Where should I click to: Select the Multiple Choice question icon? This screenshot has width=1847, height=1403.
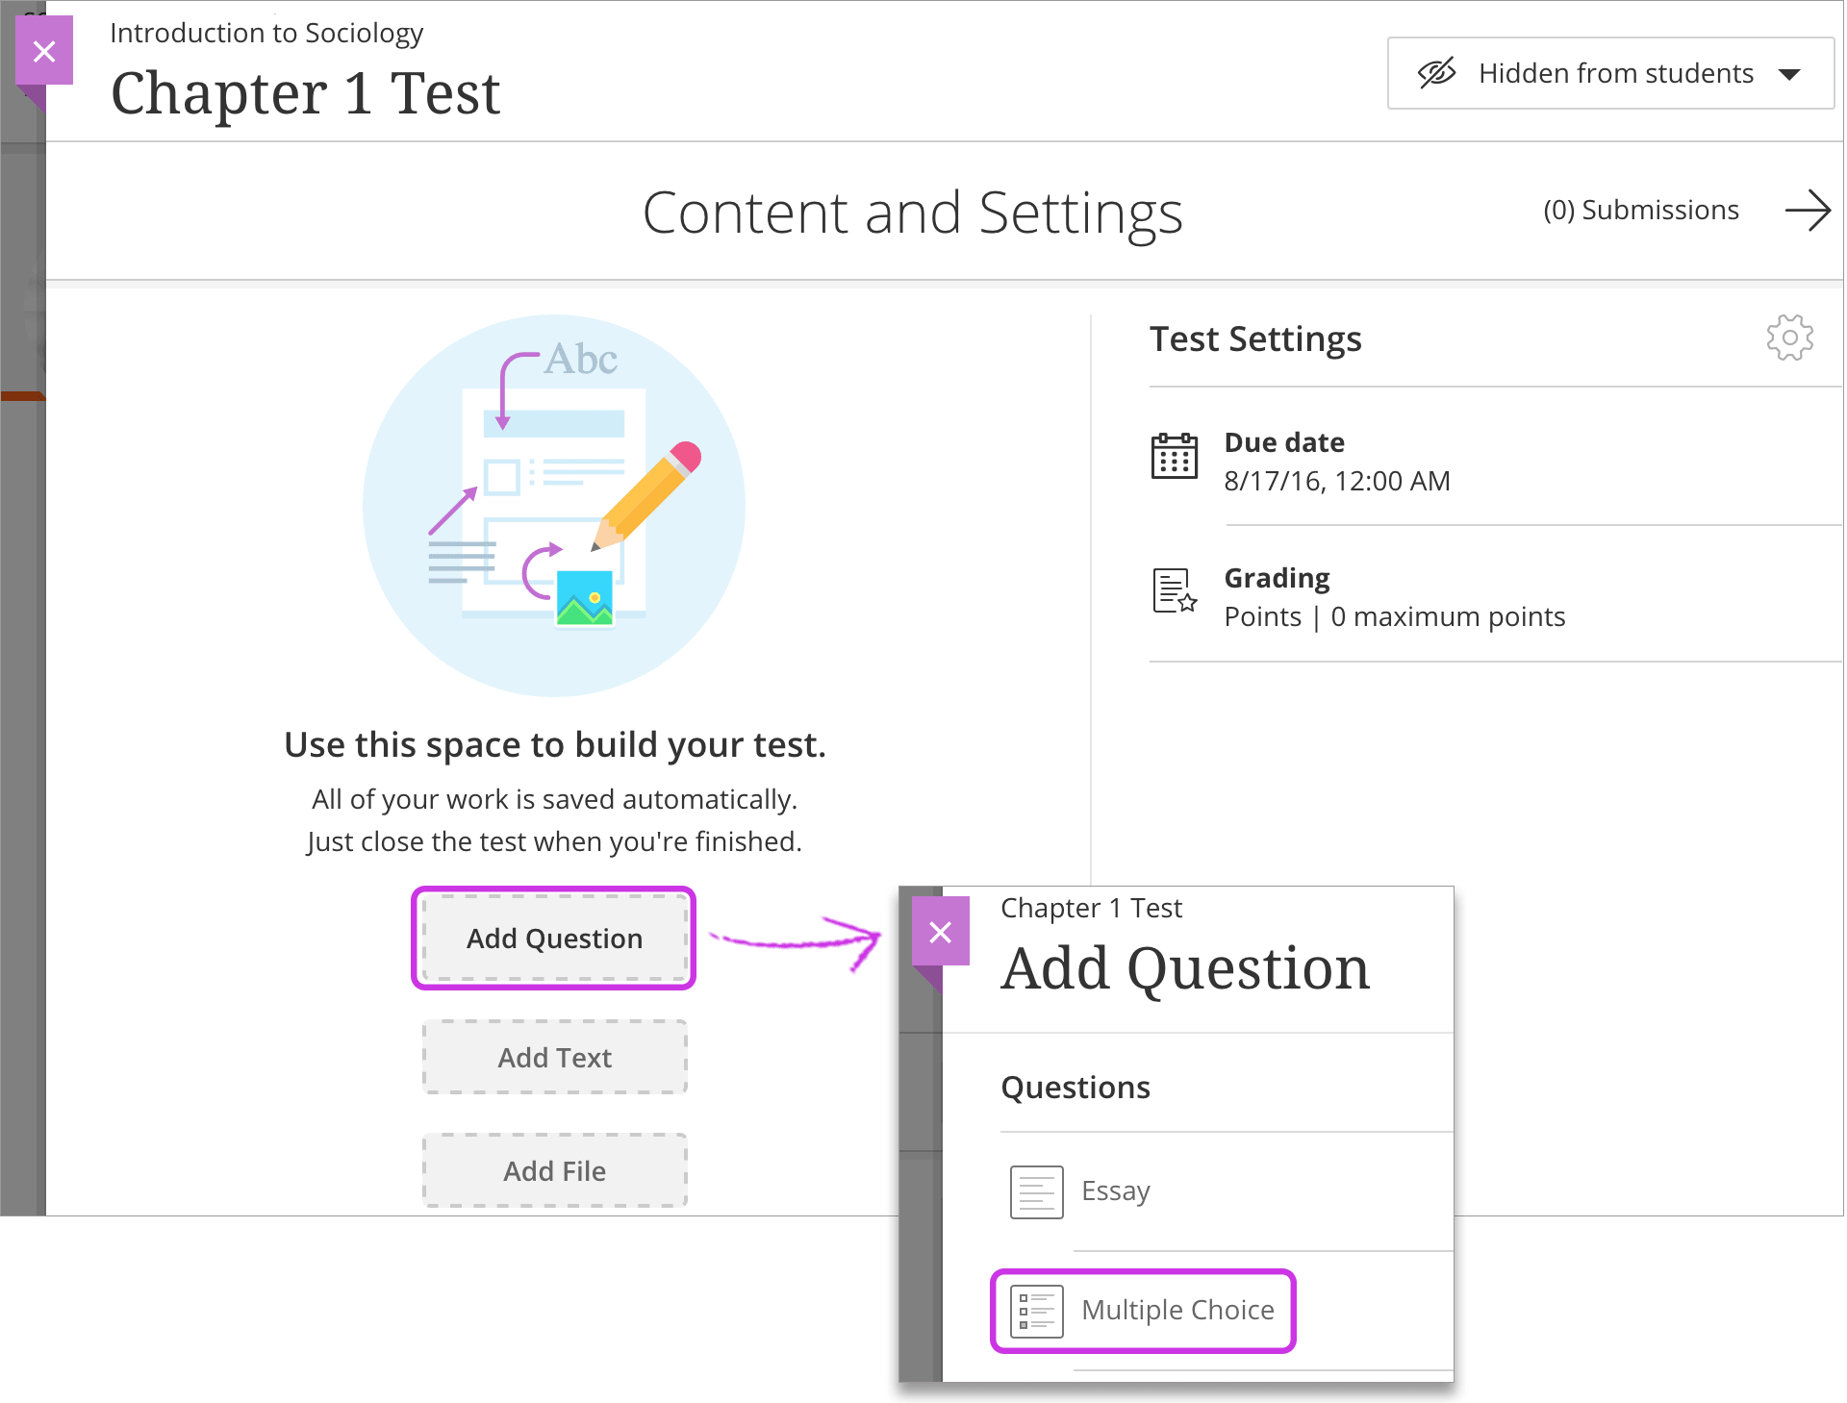tap(1037, 1310)
